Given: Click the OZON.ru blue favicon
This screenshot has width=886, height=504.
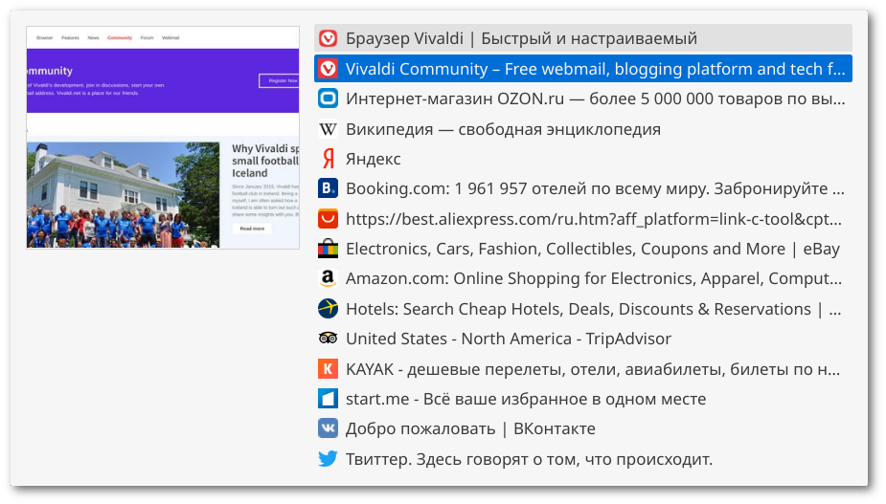Looking at the screenshot, I should point(328,99).
